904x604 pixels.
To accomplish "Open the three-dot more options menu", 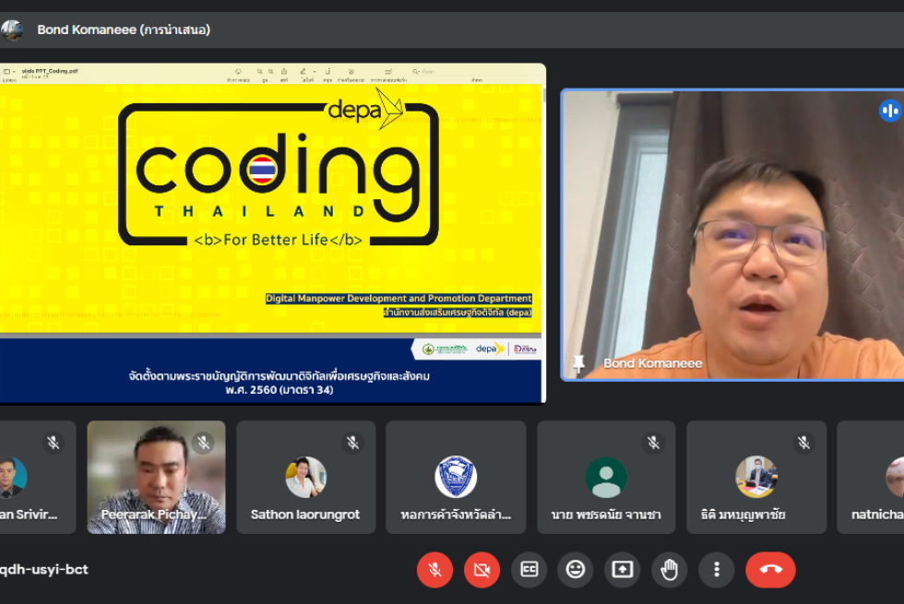I will [716, 570].
